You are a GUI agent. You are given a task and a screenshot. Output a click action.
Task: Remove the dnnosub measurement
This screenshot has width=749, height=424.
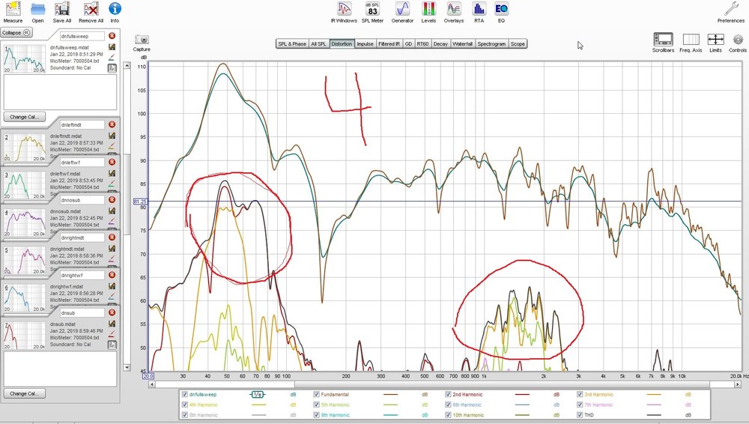pyautogui.click(x=112, y=200)
